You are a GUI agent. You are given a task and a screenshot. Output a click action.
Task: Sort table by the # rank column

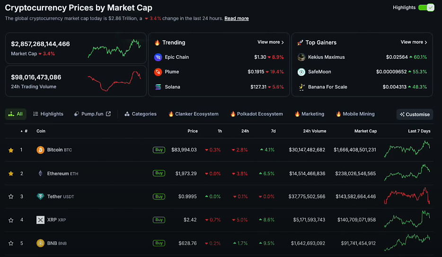[x=26, y=131]
